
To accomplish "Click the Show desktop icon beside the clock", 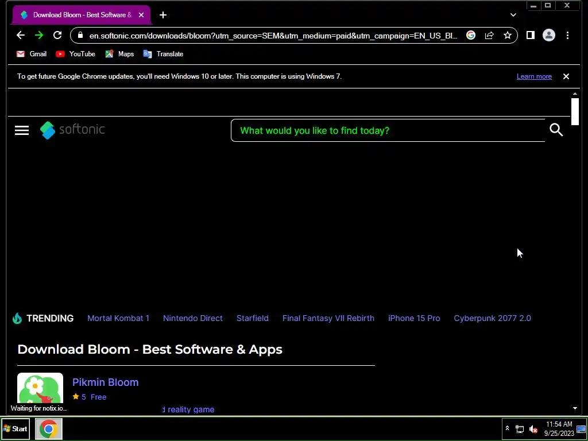I will [x=581, y=429].
